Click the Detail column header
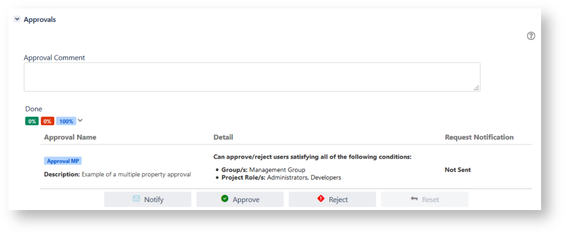This screenshot has width=565, height=234. [x=223, y=137]
